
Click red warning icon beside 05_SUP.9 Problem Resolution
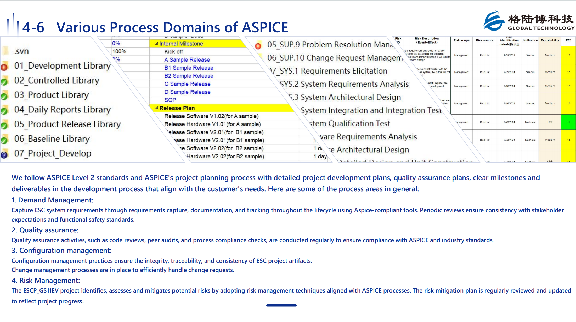258,46
